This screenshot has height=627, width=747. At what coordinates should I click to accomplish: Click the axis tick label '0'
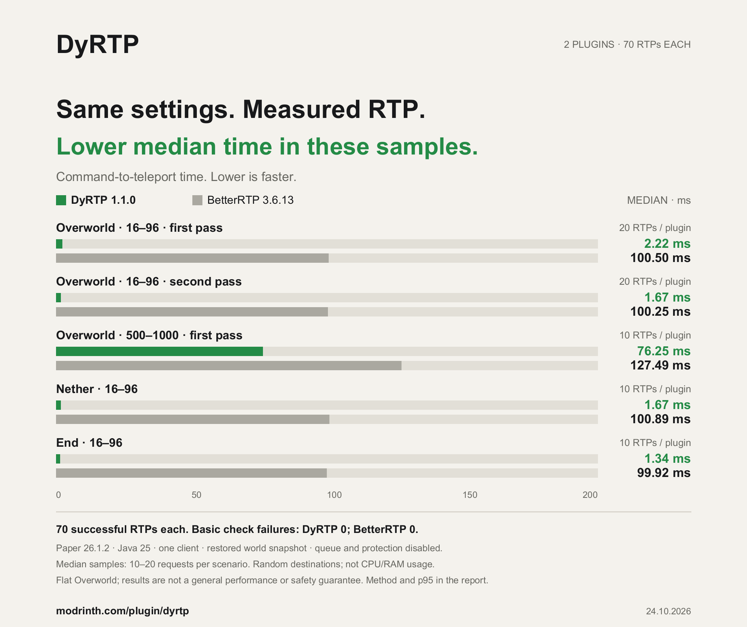click(x=58, y=495)
